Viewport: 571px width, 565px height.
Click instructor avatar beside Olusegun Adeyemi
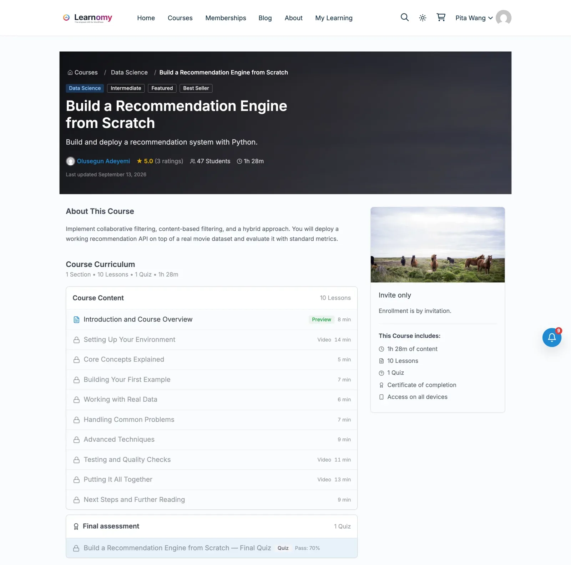coord(70,161)
